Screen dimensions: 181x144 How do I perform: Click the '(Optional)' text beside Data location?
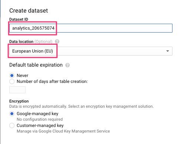[x=43, y=41]
